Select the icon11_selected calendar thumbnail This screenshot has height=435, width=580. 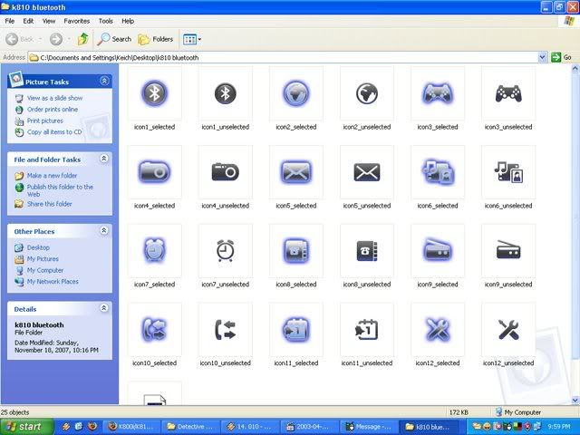coord(296,330)
